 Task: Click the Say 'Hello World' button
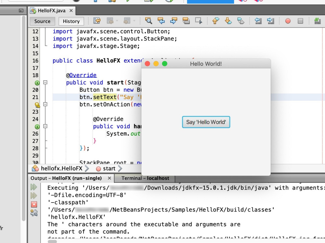206,122
